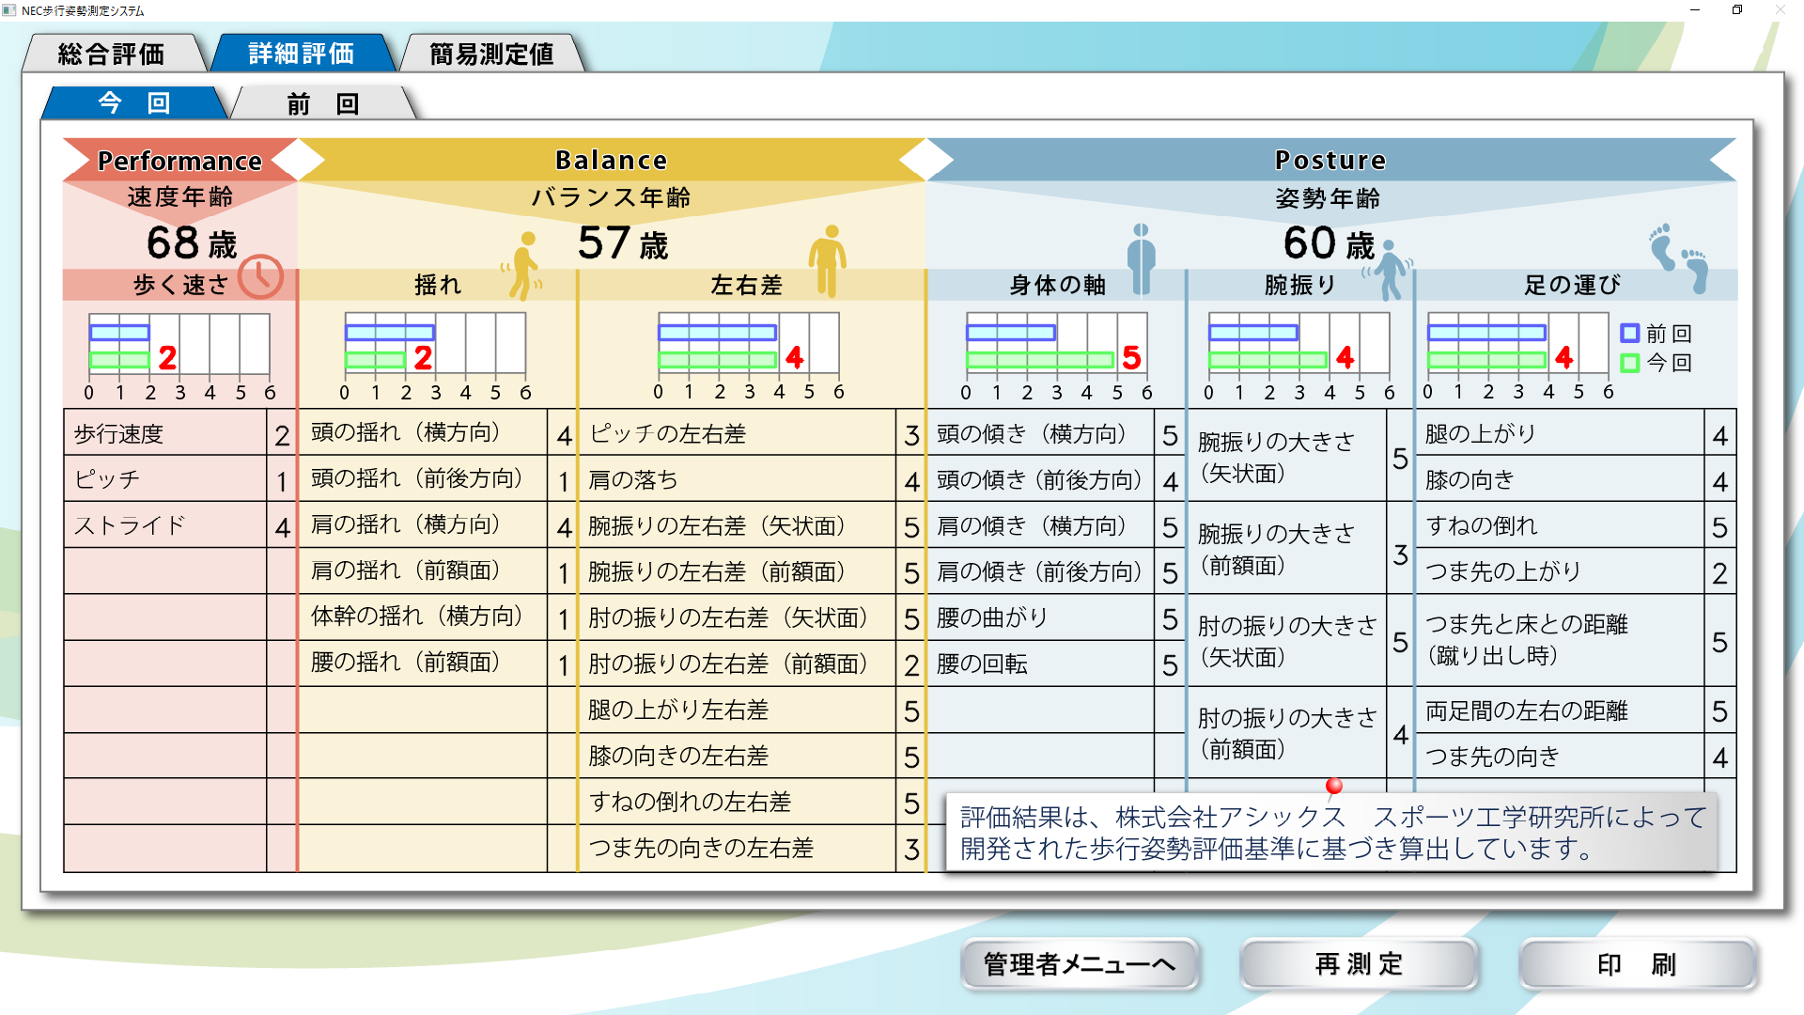1804x1015 pixels.
Task: Switch to the 総合評価 tab
Action: (x=112, y=54)
